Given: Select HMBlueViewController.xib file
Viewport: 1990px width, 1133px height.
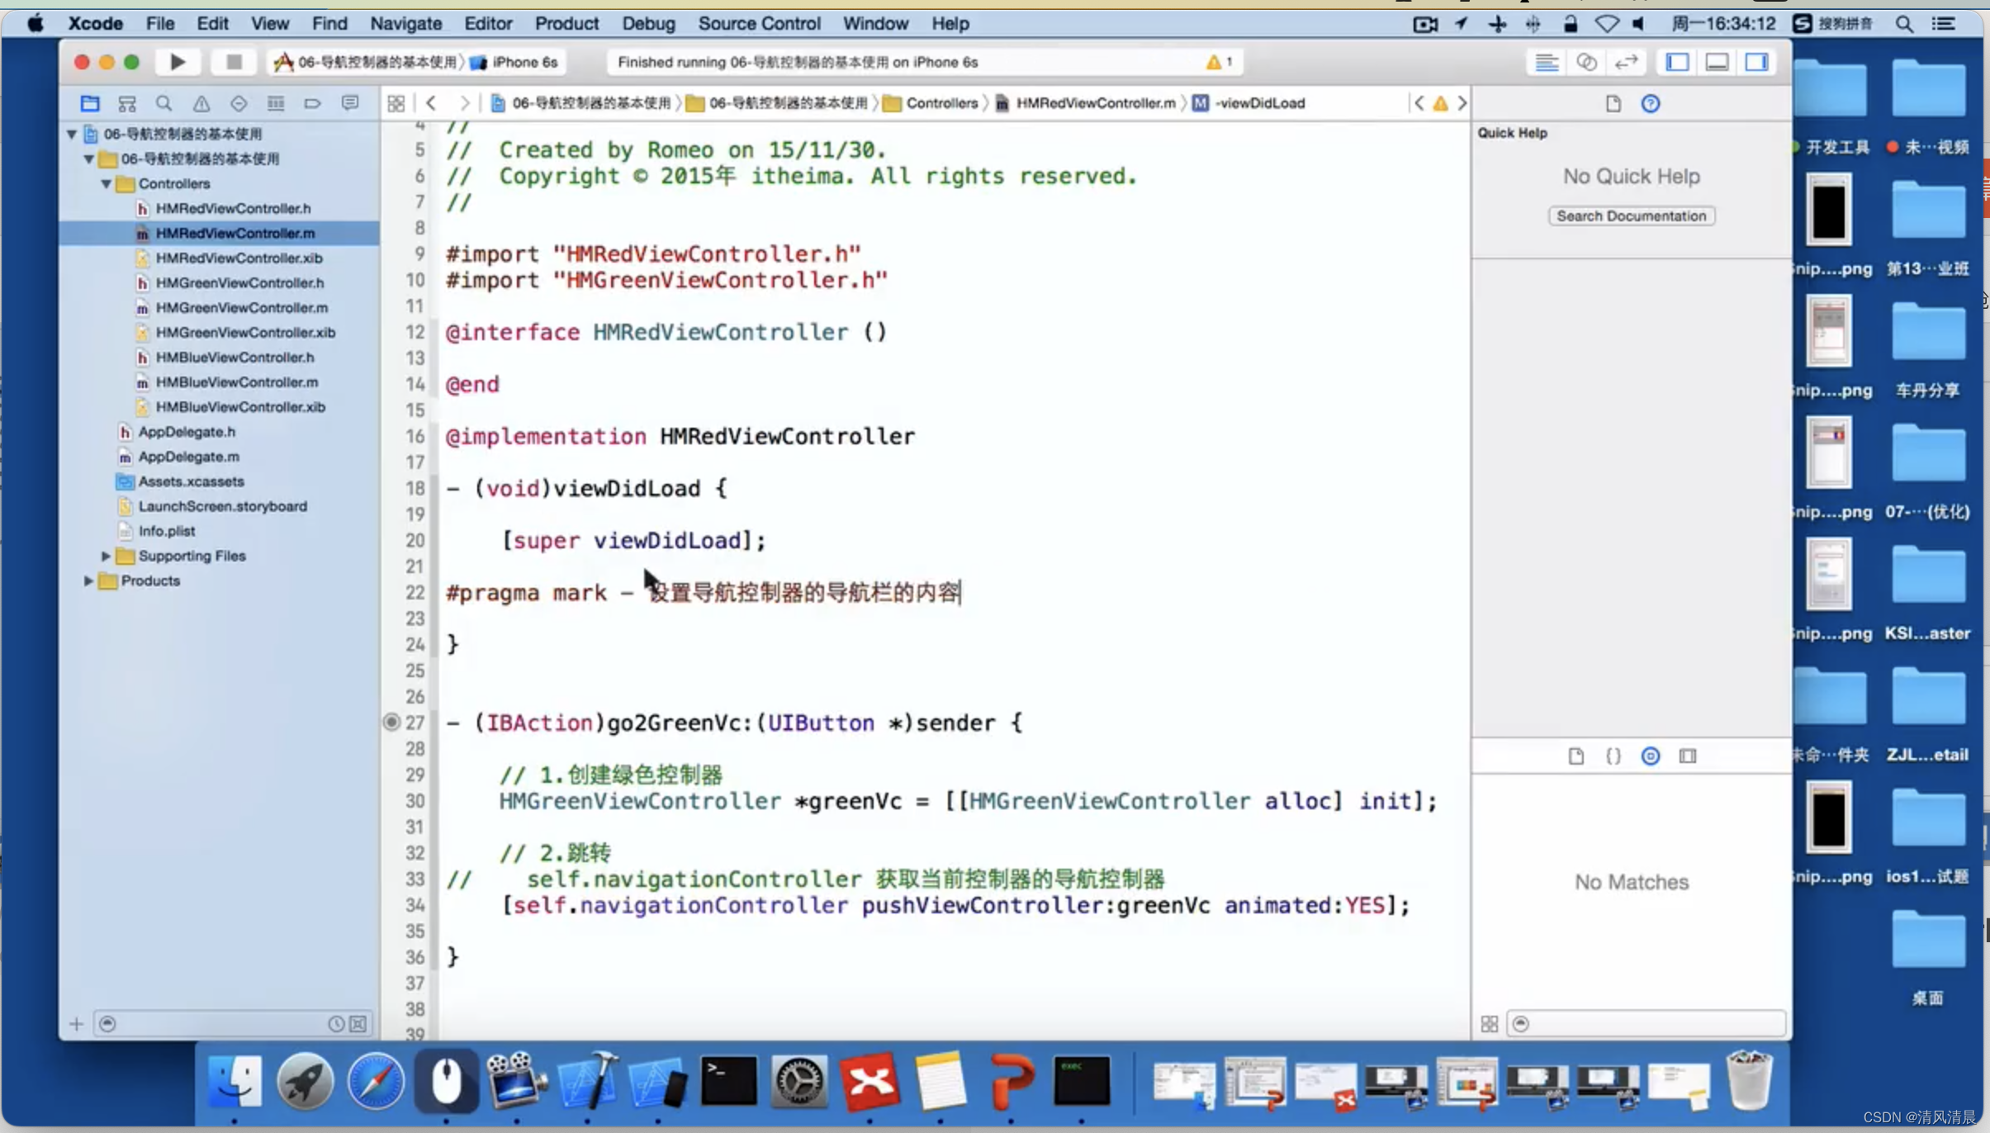Looking at the screenshot, I should click(x=239, y=407).
